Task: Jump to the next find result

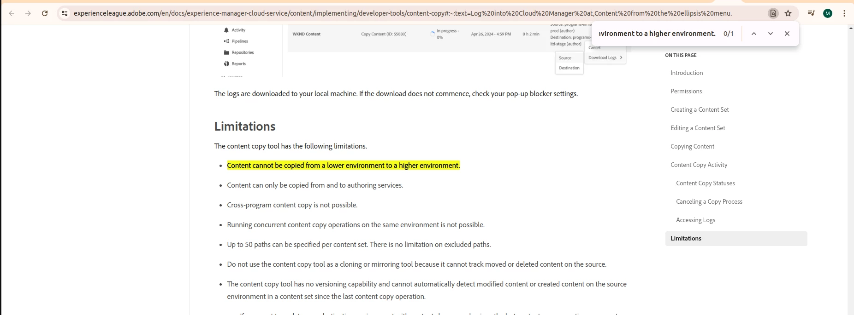Action: coord(771,34)
